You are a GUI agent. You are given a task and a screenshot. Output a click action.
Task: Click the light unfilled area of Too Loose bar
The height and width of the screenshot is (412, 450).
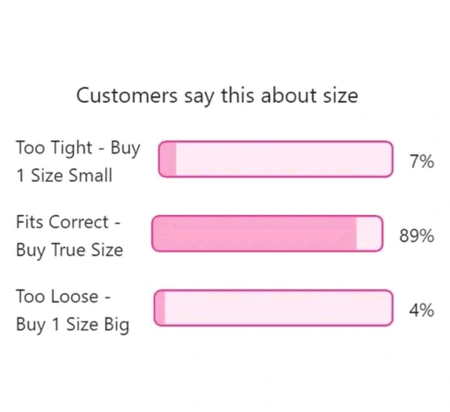tap(279, 308)
